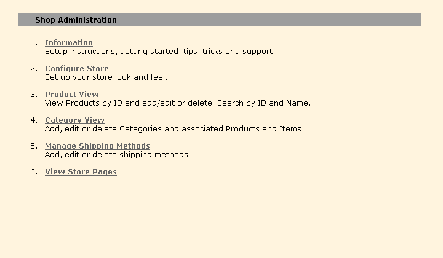Click the Configure Store link

[x=77, y=69]
